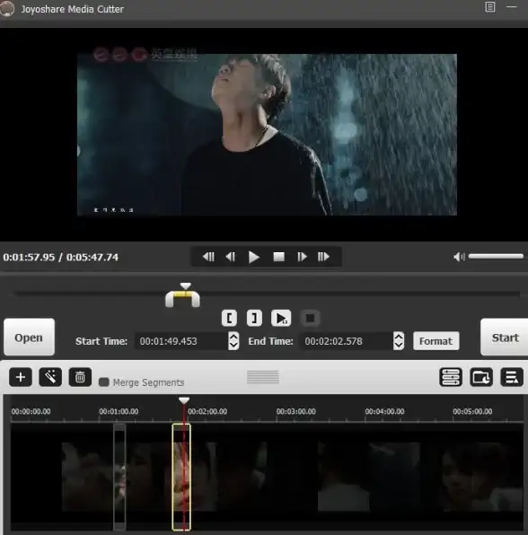Image resolution: width=528 pixels, height=535 pixels.
Task: Decrease the Start Time value
Action: tap(233, 346)
